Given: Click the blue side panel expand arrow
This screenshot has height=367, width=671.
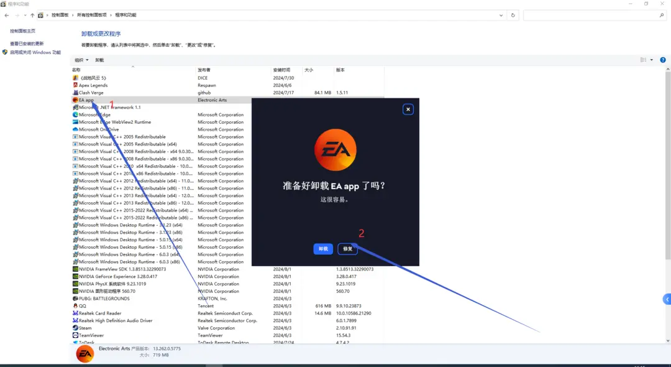Looking at the screenshot, I should pos(667,299).
